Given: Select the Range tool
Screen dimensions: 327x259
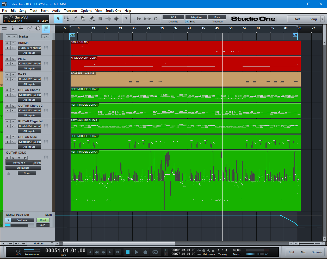Looking at the screenshot, I should click(x=67, y=19).
